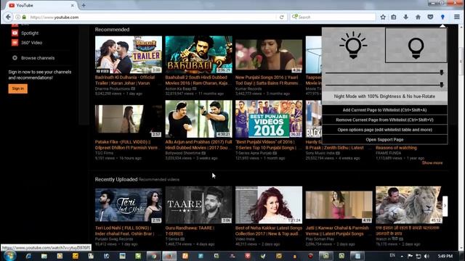This screenshot has height=261, width=465.
Task: Open Allu Arjun and Prabhas video title
Action: pos(198,145)
